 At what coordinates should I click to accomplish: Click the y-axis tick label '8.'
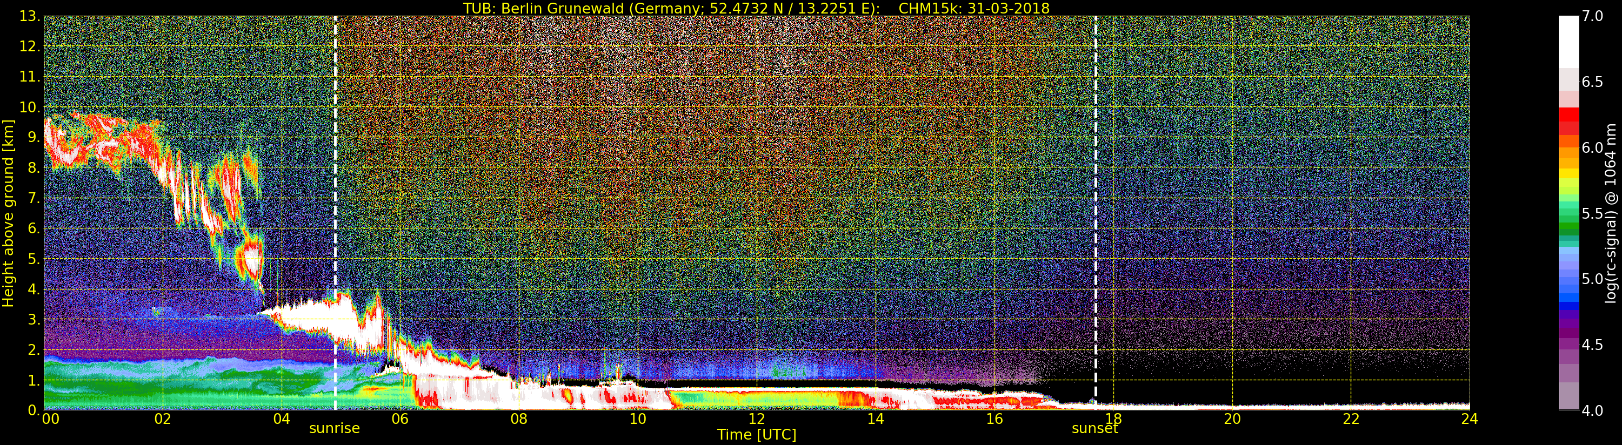point(34,168)
